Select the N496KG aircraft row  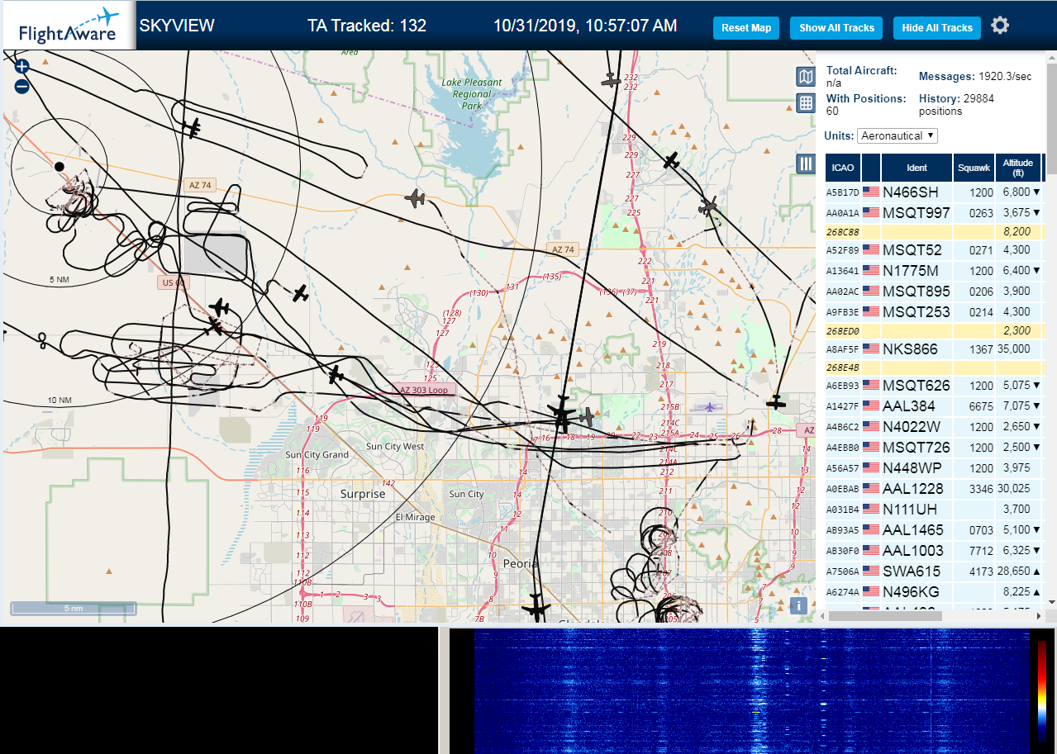(936, 591)
